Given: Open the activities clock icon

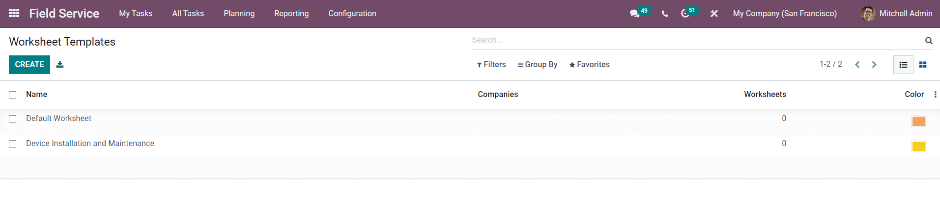Looking at the screenshot, I should pos(685,14).
